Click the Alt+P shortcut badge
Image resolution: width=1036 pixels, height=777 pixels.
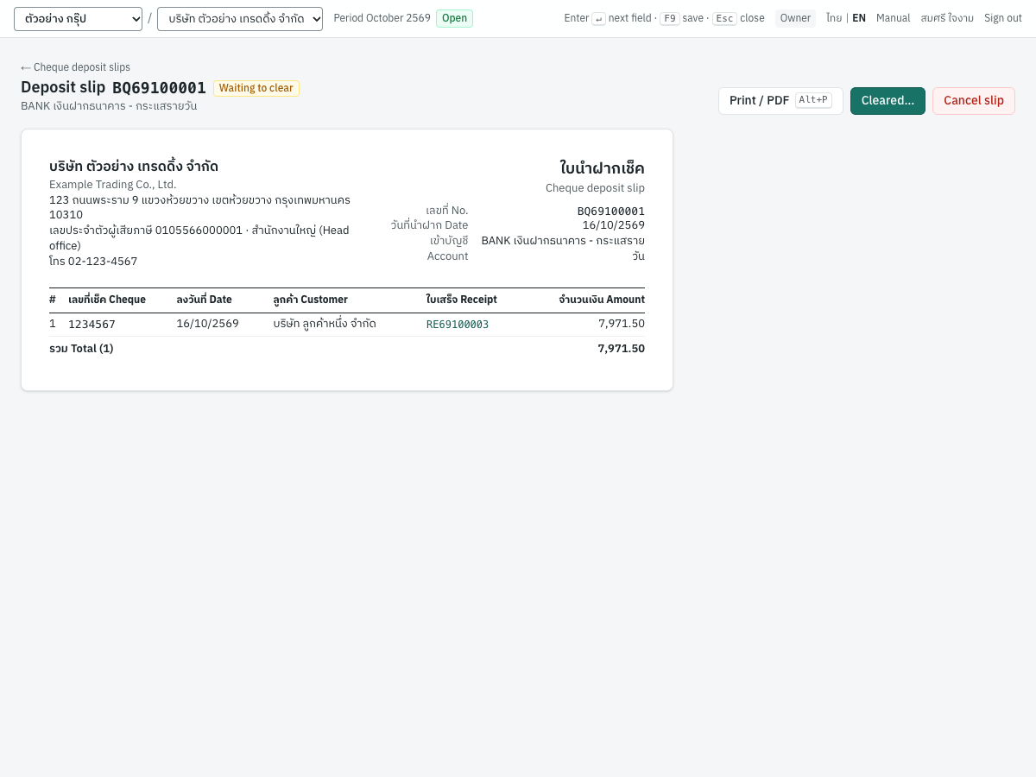(813, 100)
